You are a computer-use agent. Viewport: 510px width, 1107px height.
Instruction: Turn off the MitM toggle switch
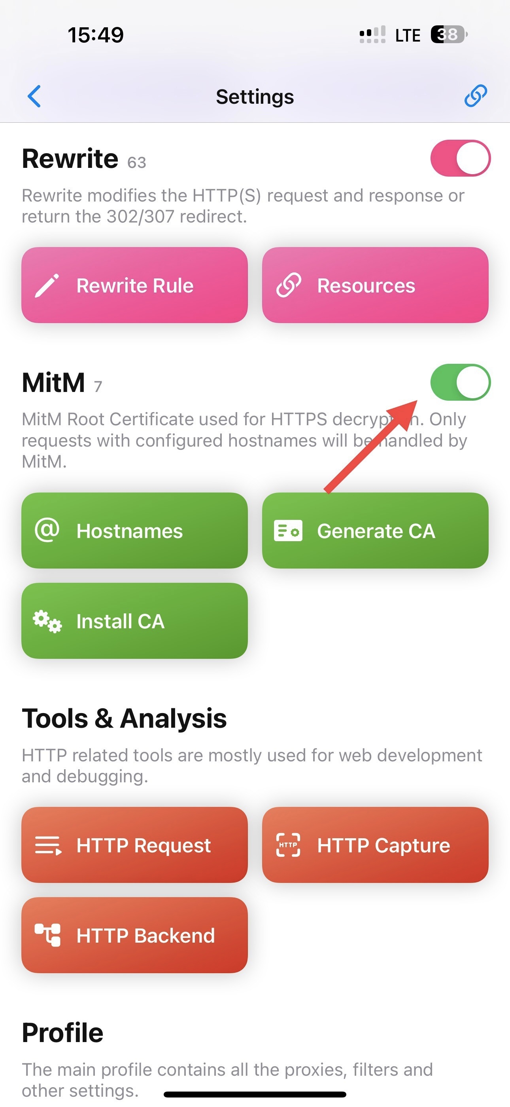(461, 382)
